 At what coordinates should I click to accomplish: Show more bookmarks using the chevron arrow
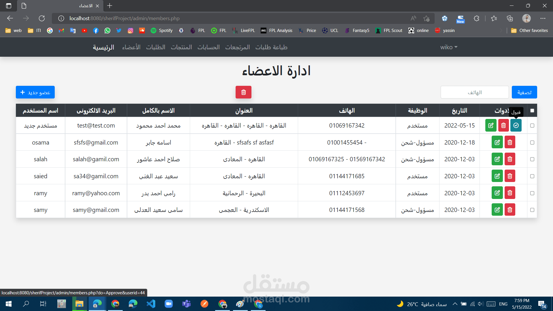coord(501,30)
